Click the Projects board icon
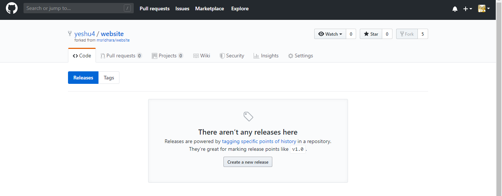 [154, 56]
